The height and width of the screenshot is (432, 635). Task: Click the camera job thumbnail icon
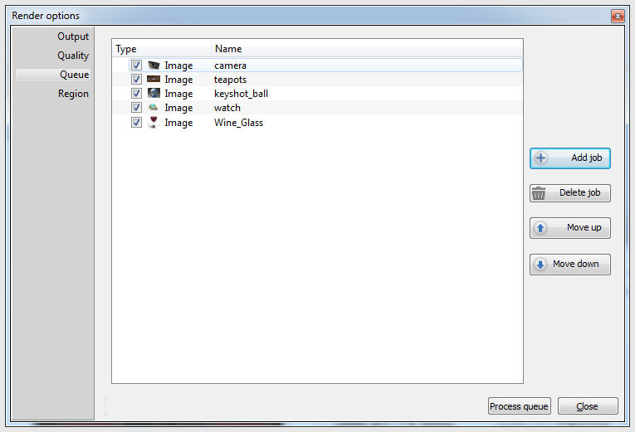tap(154, 66)
